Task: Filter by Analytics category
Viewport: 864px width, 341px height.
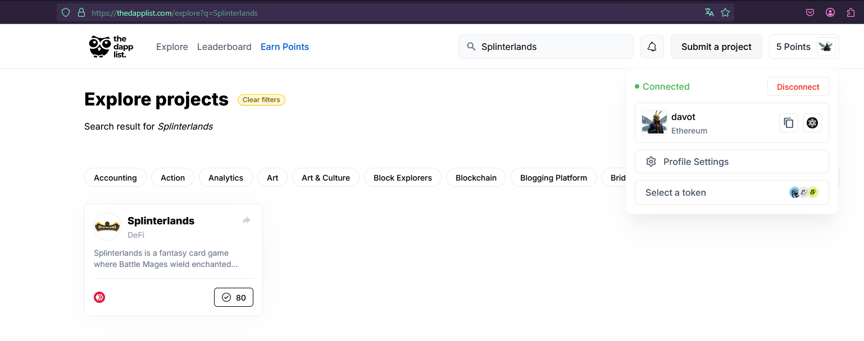Action: (x=226, y=177)
